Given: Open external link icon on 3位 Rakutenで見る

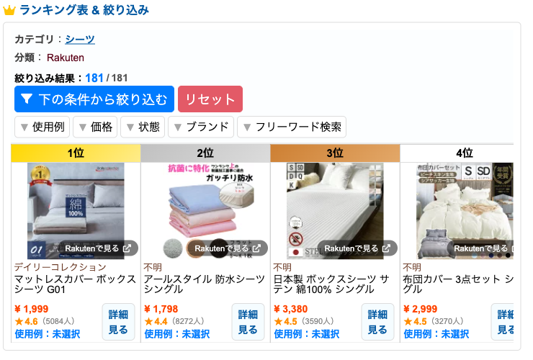Looking at the screenshot, I should (386, 248).
